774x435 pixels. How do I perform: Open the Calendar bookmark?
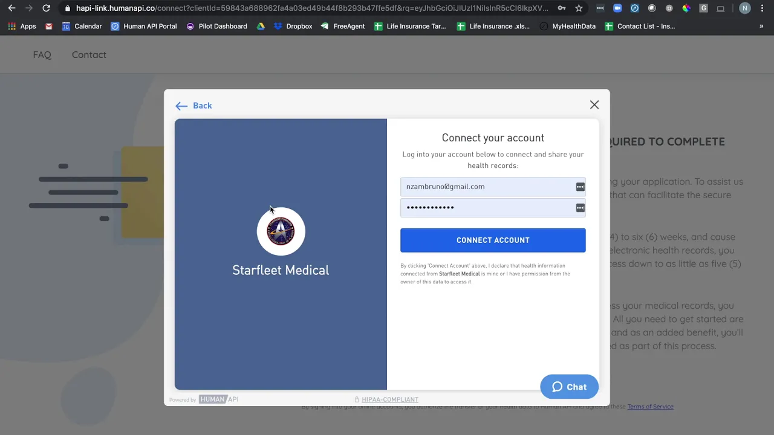[82, 27]
